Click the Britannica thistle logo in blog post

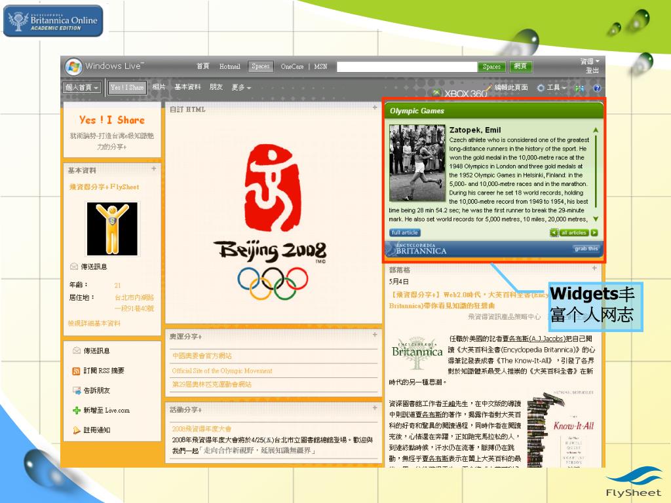tap(417, 353)
